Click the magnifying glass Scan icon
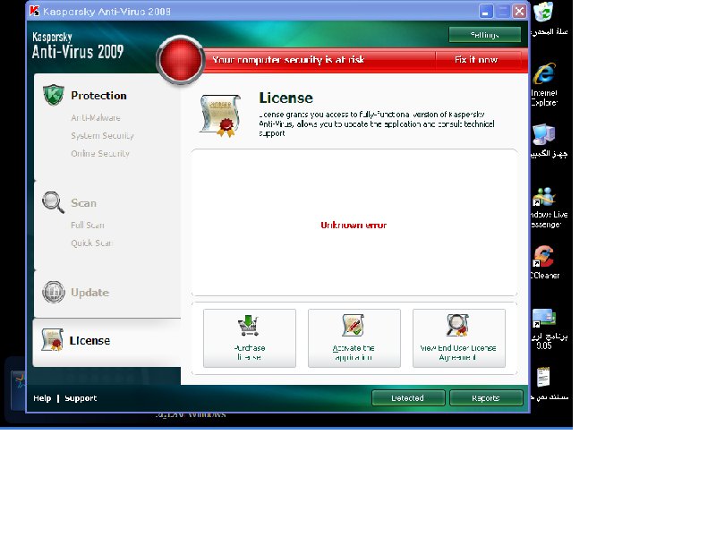The height and width of the screenshot is (537, 716). 53,202
